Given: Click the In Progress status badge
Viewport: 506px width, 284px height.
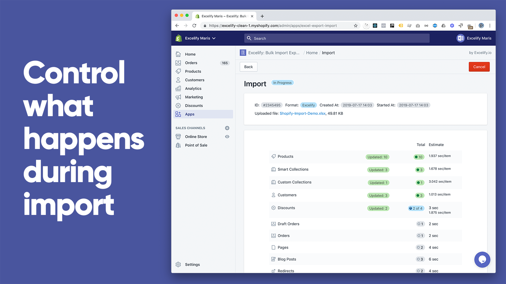Looking at the screenshot, I should (282, 83).
